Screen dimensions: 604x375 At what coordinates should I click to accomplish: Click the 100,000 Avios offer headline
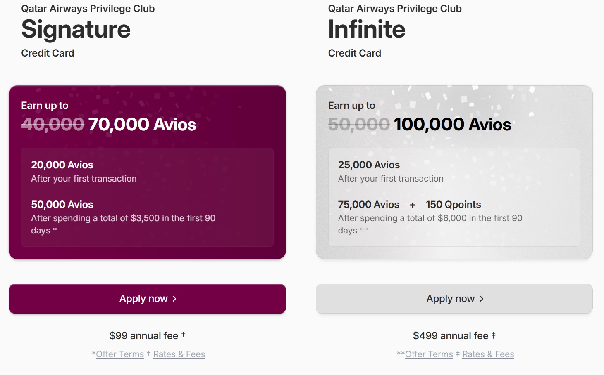(x=453, y=125)
